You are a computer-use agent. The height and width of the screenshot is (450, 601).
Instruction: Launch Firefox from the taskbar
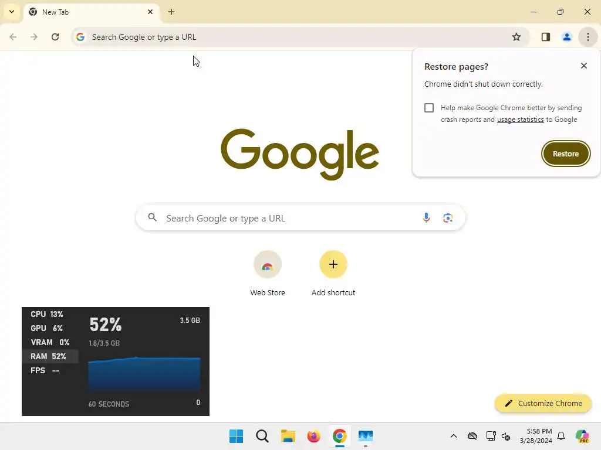313,436
